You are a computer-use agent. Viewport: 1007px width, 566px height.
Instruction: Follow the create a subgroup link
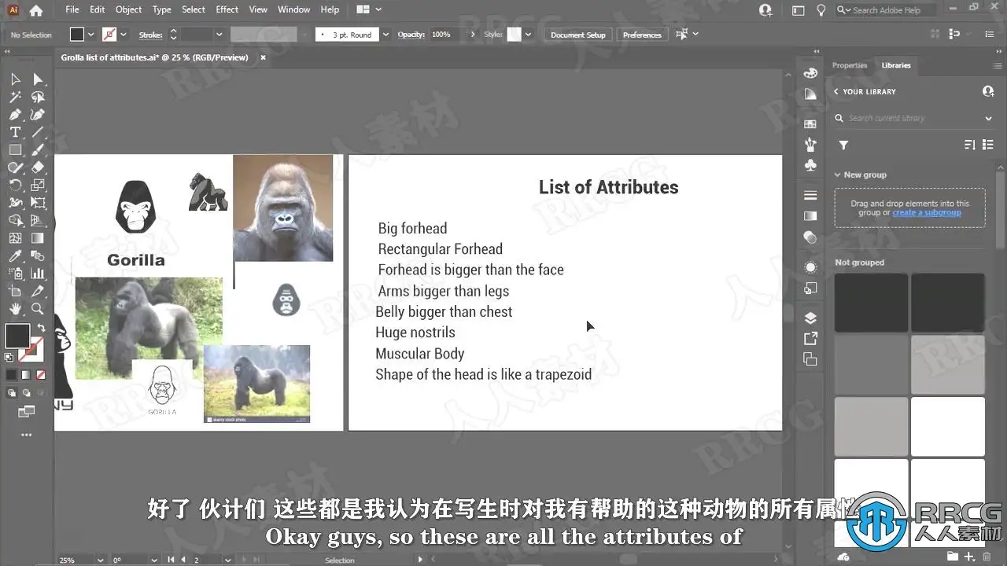[927, 213]
